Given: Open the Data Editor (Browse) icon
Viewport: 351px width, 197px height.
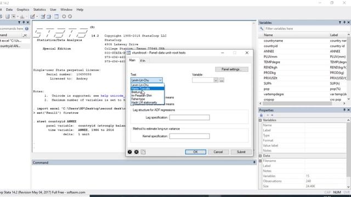Looking at the screenshot, I should [x=49, y=16].
